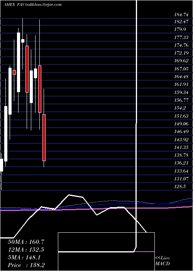This screenshot has width=193, height=271.
Task: Click the 177.33 price level label
Action: 181,37
